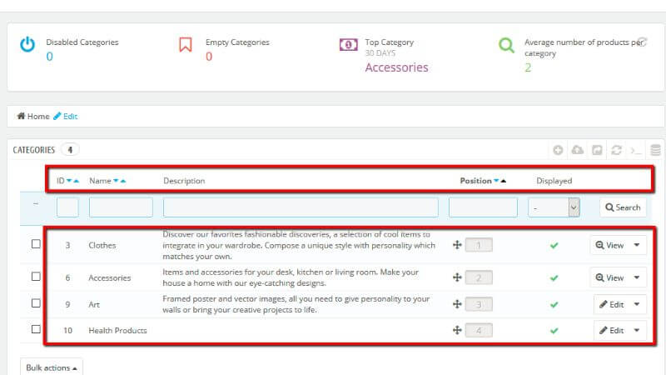Click the Description column header
Image resolution: width=666 pixels, height=375 pixels.
(184, 181)
